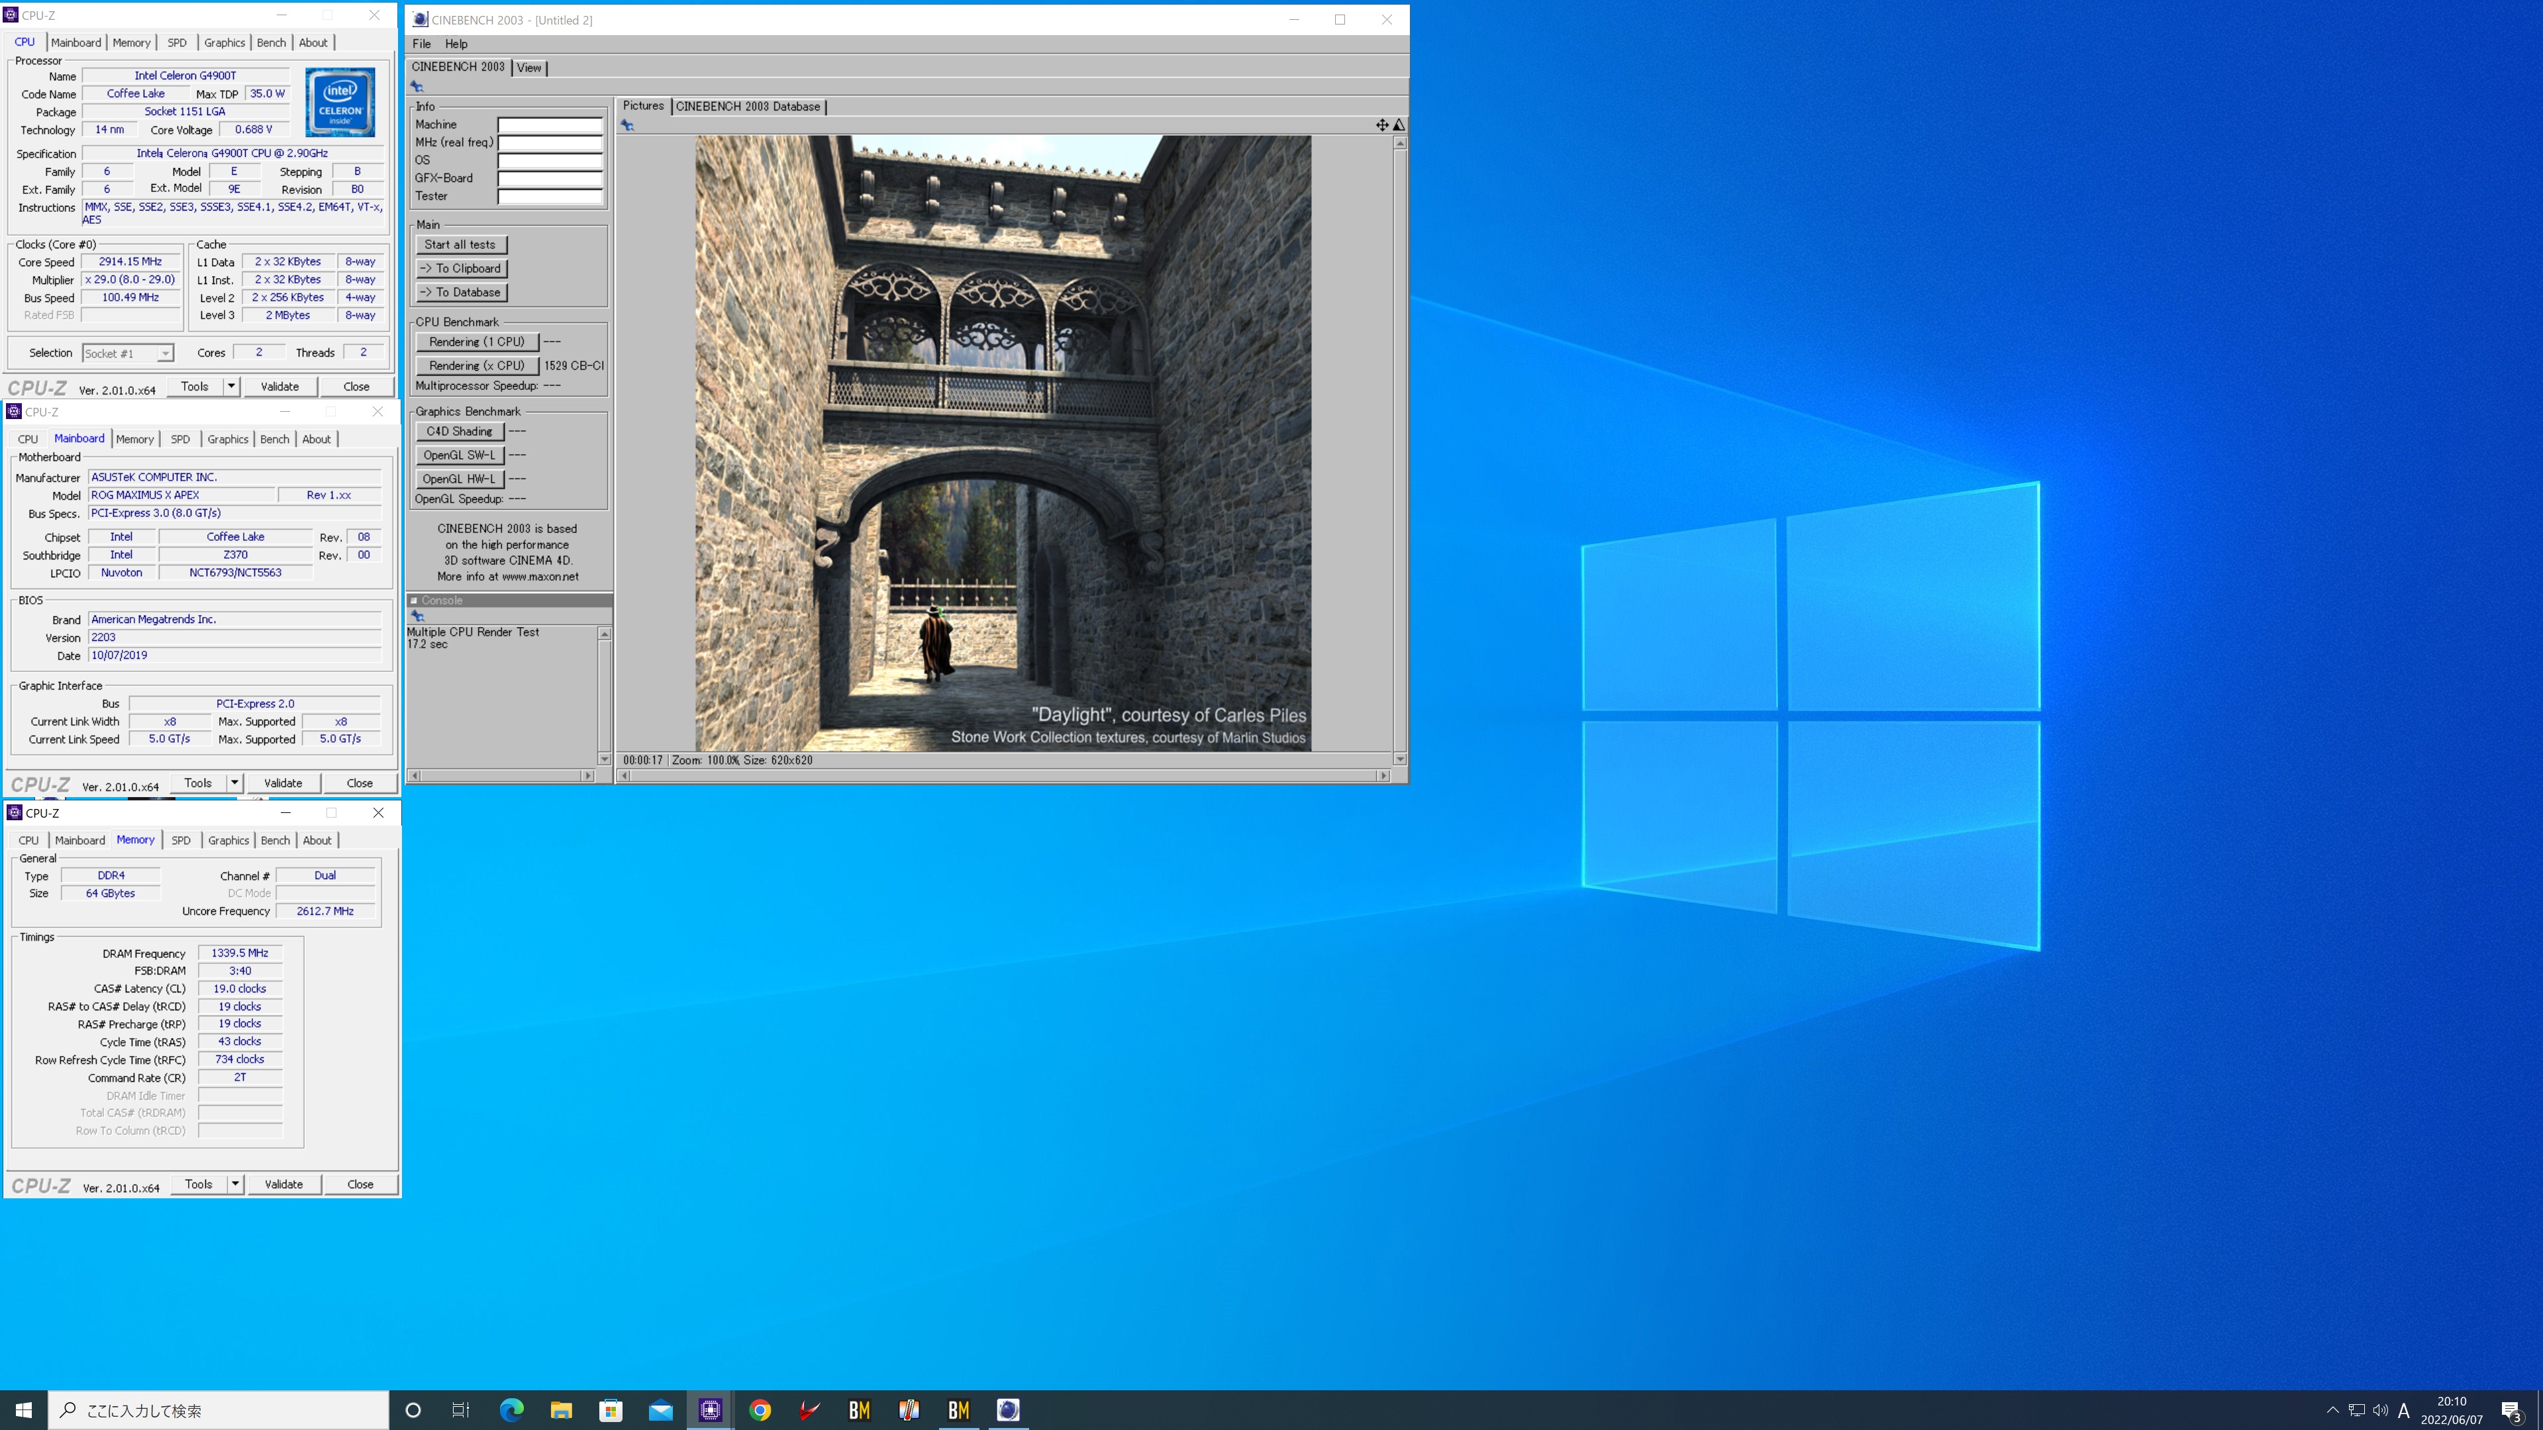Open Task View from the taskbar
This screenshot has width=2543, height=1430.
461,1410
